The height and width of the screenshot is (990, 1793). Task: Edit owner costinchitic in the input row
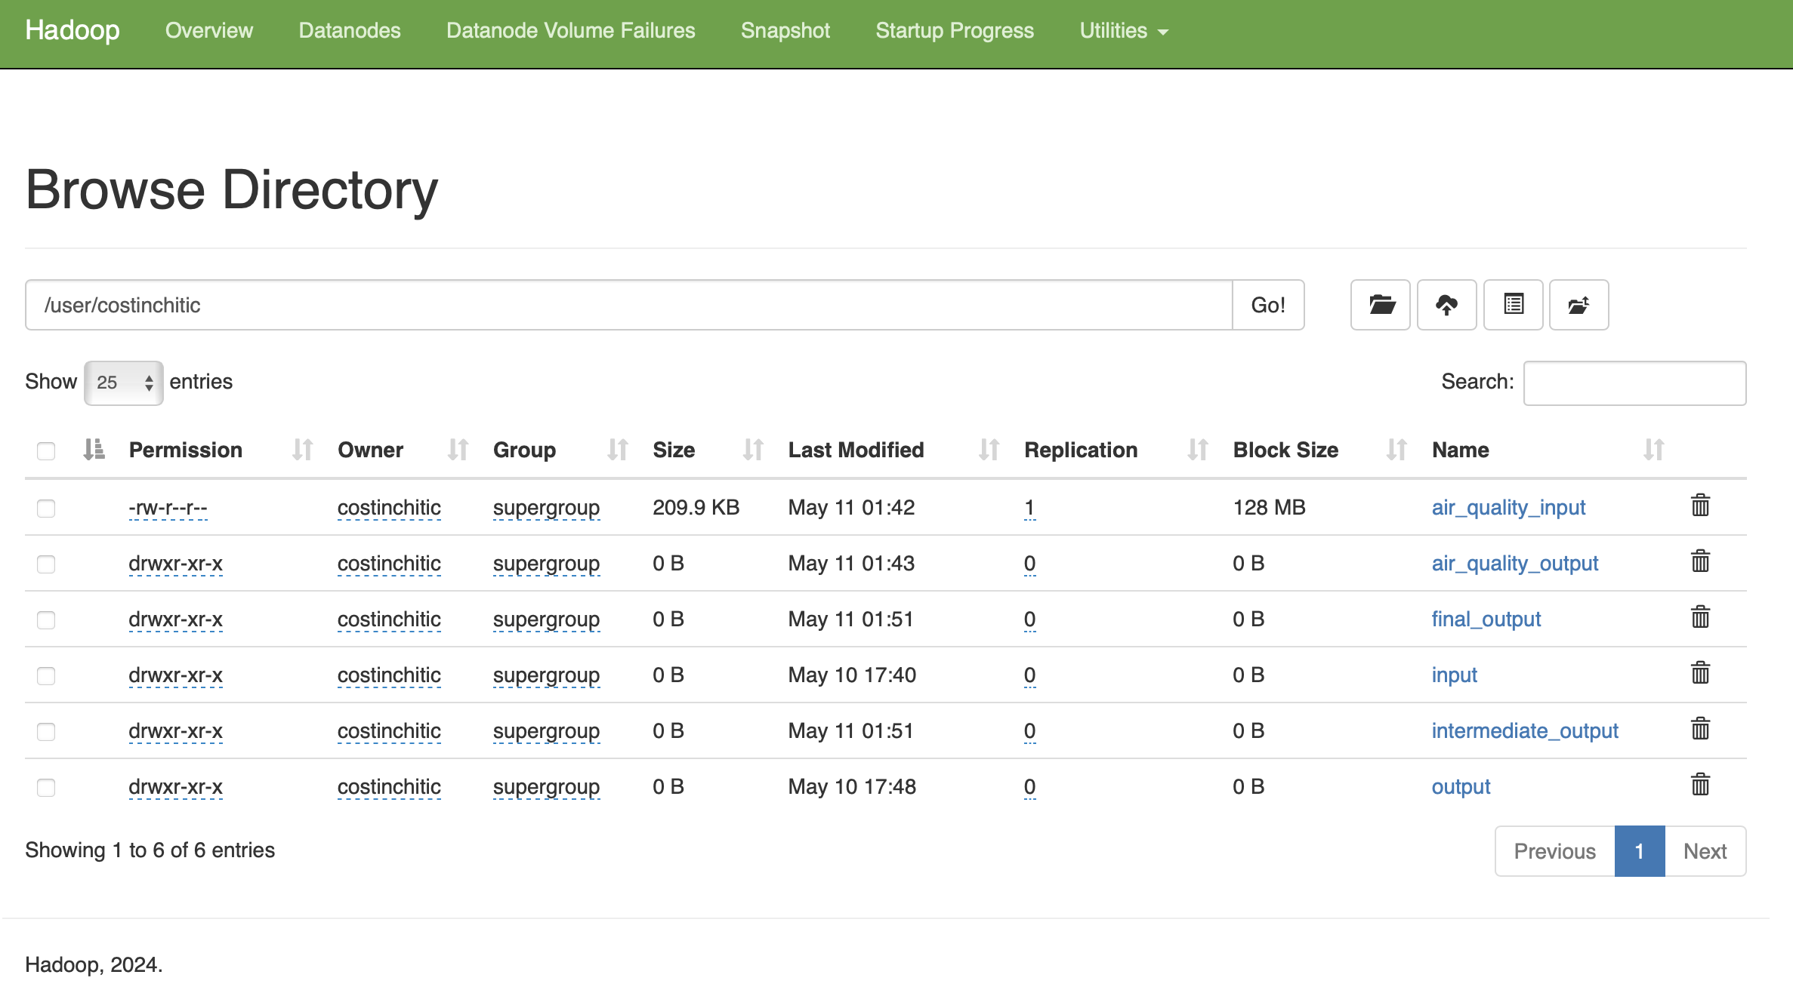click(x=389, y=675)
